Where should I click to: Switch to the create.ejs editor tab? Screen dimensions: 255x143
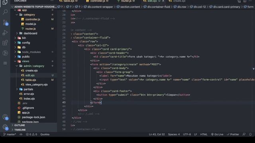click(x=177, y=1)
